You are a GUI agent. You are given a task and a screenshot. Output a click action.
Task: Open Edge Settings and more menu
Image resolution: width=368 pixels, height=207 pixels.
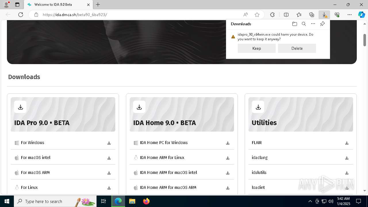coord(350,15)
